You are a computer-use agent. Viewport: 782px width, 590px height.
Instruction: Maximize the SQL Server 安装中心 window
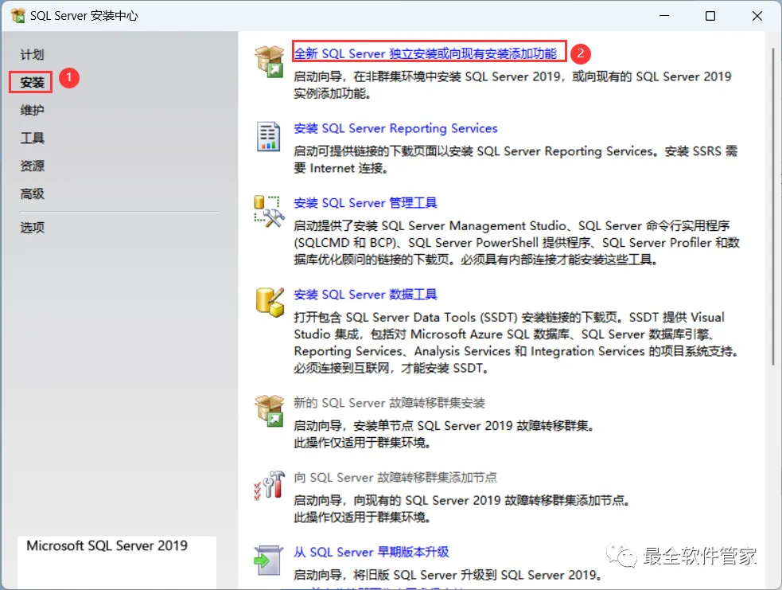point(710,16)
